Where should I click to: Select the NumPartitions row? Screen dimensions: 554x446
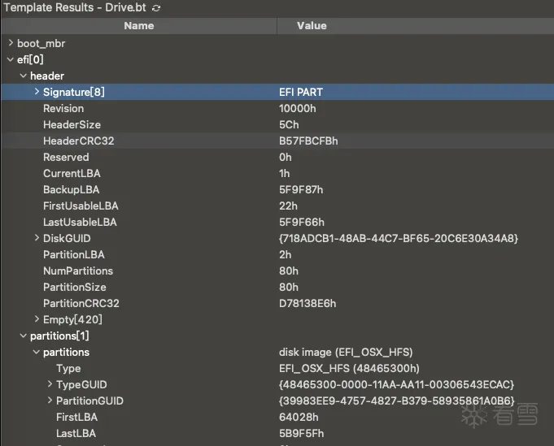78,271
